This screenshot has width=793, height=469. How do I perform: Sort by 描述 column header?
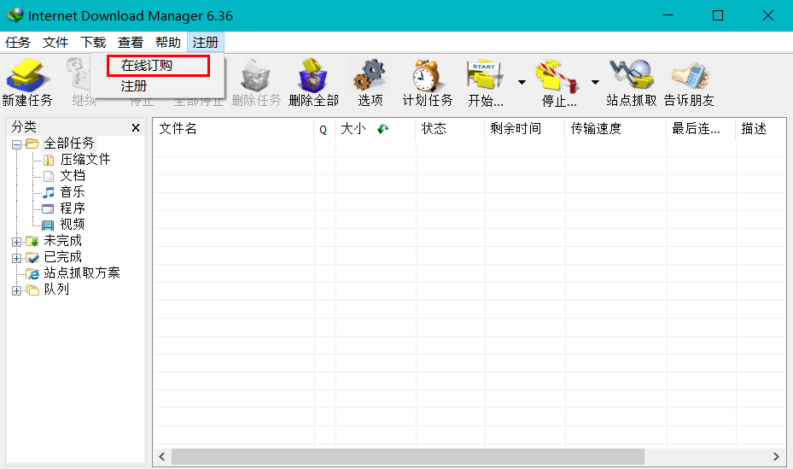pyautogui.click(x=761, y=128)
